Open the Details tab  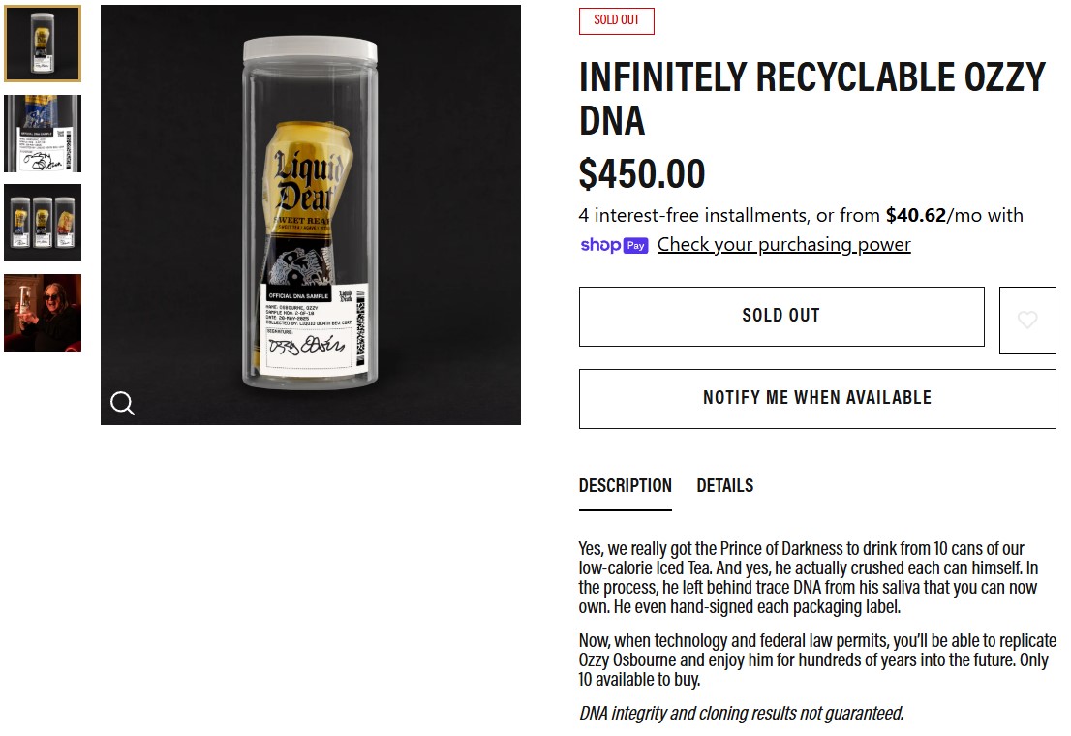724,486
